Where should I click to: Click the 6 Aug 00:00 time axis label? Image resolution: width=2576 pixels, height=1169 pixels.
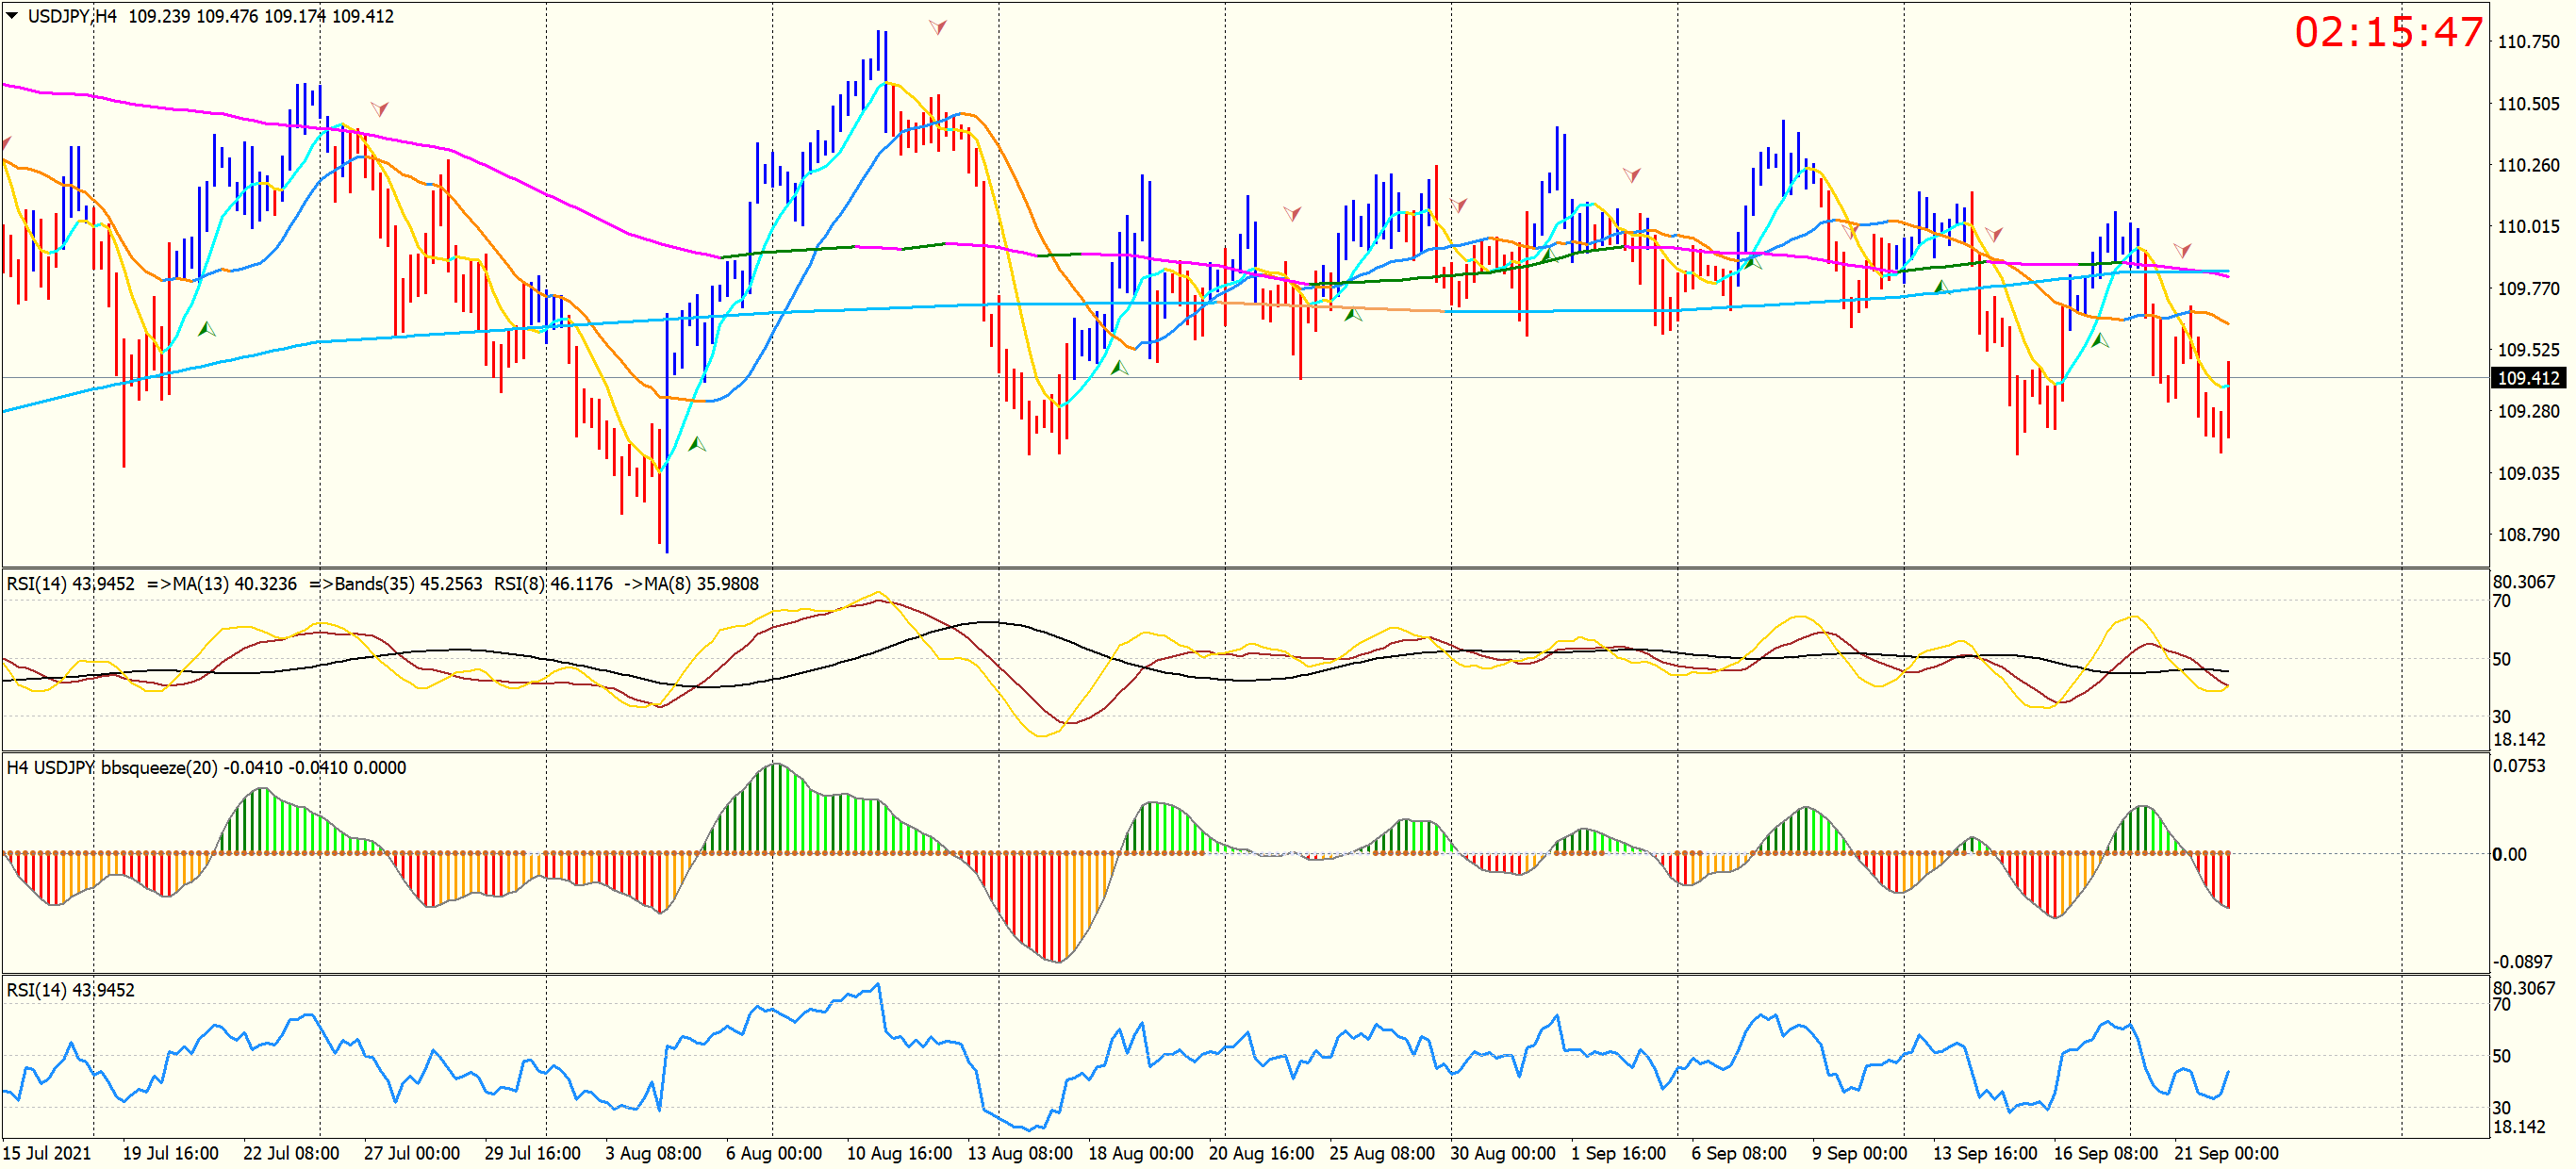point(773,1153)
